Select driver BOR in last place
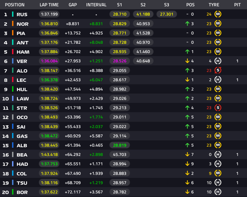Screen dimensions: 247x197 [22, 192]
